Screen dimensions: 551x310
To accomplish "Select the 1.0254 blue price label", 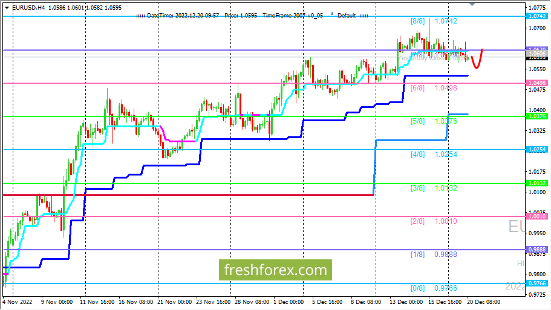I will [537, 150].
